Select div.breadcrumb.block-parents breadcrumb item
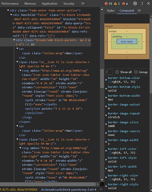The width and height of the screenshot is (152, 192). pos(68,189)
